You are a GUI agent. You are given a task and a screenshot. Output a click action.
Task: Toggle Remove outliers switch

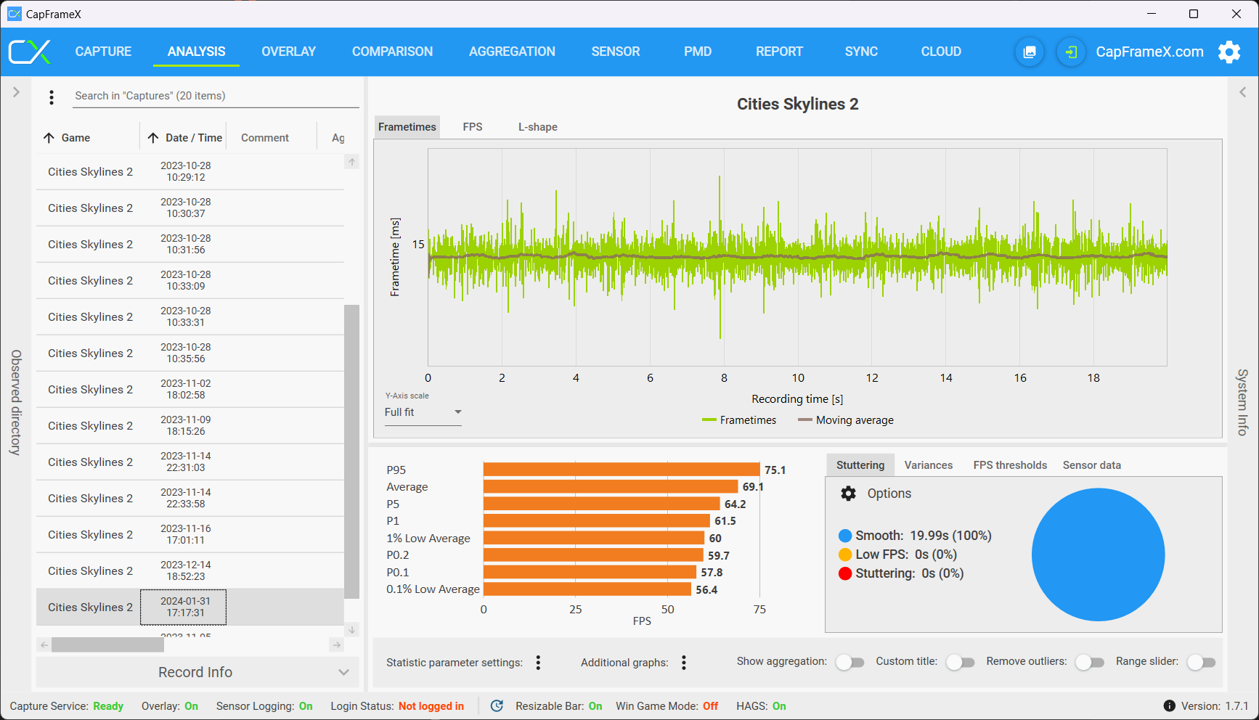point(1089,662)
